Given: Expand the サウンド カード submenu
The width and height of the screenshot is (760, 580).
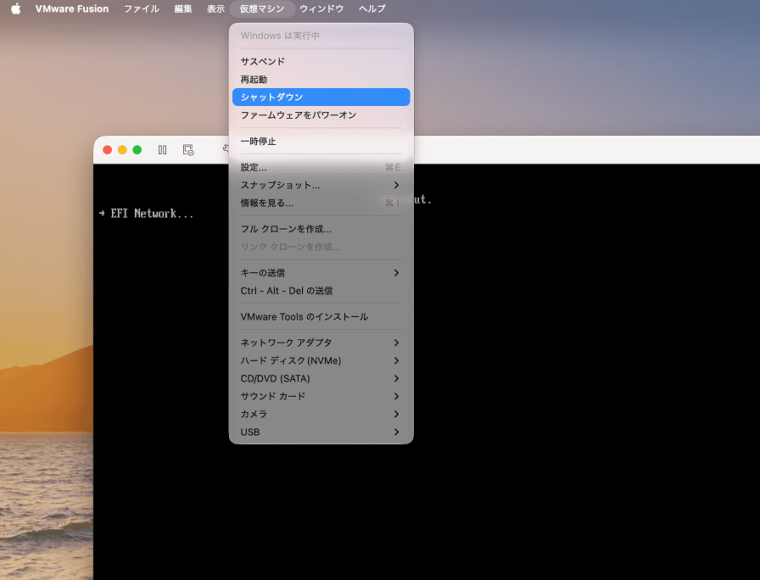Looking at the screenshot, I should 321,396.
